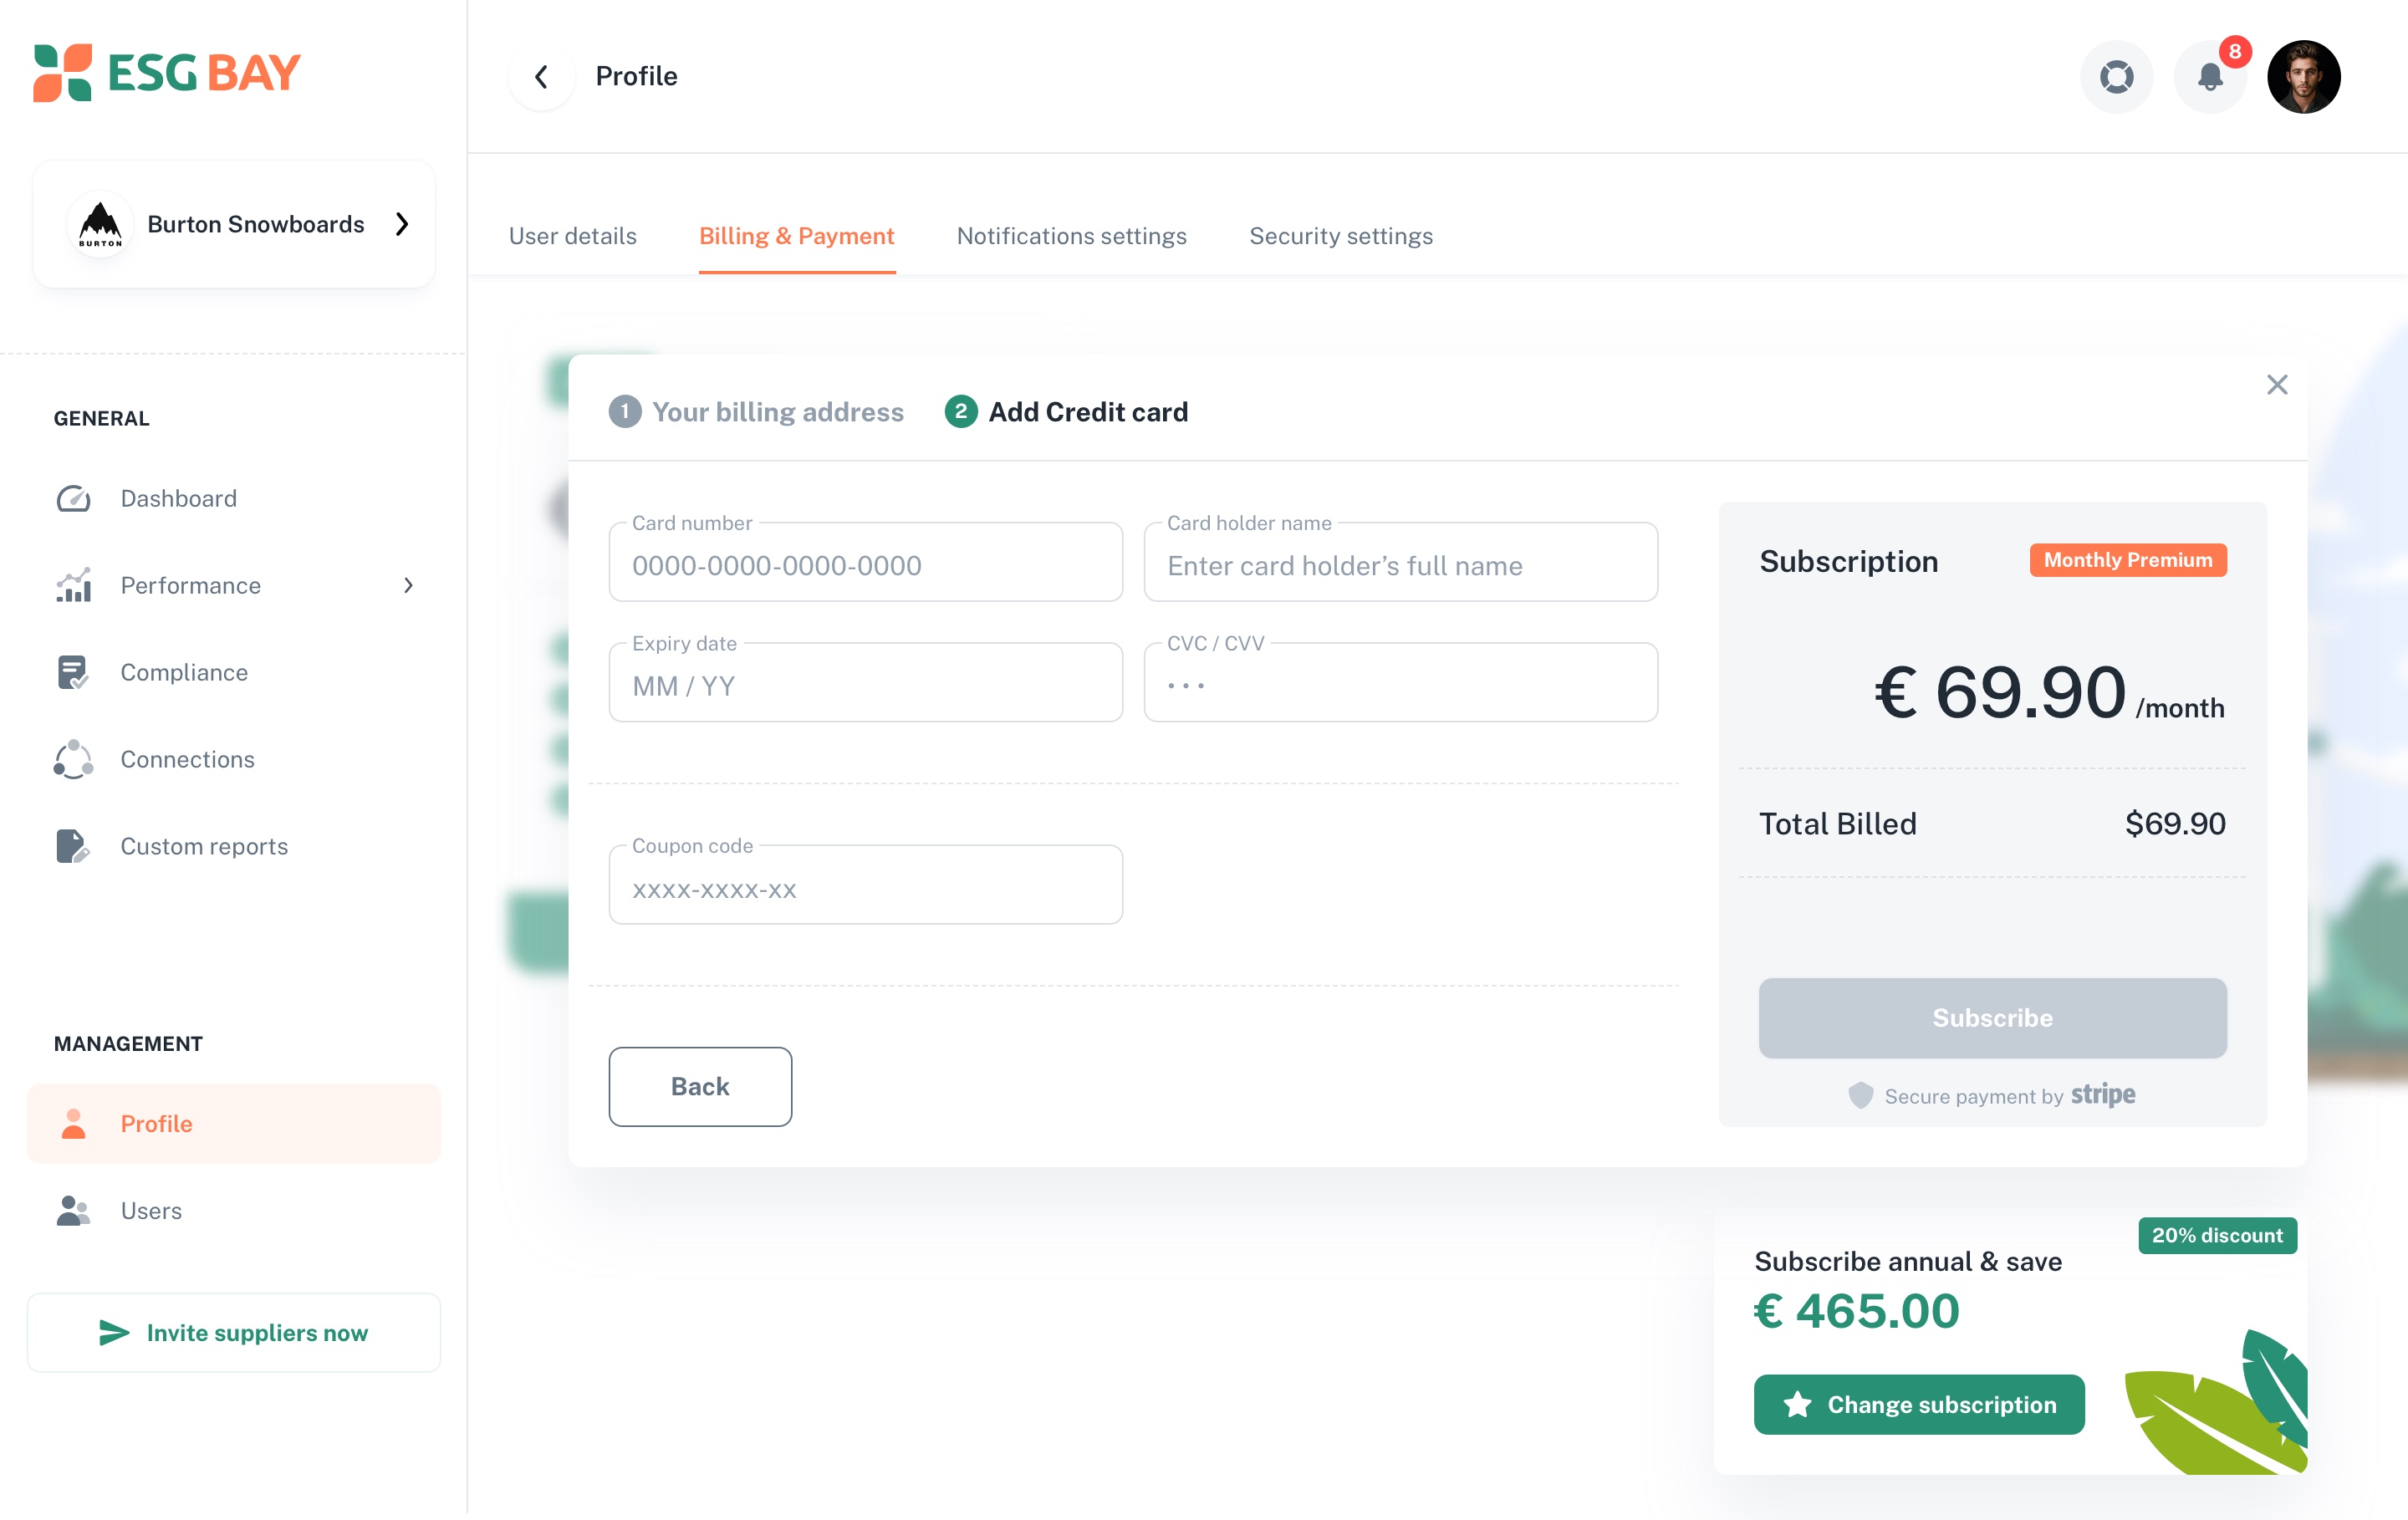Open the help lifebuoy icon
The width and height of the screenshot is (2408, 1520).
pos(2116,77)
